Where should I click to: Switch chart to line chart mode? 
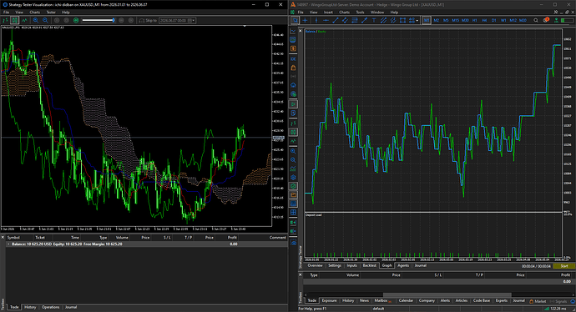coord(24,21)
